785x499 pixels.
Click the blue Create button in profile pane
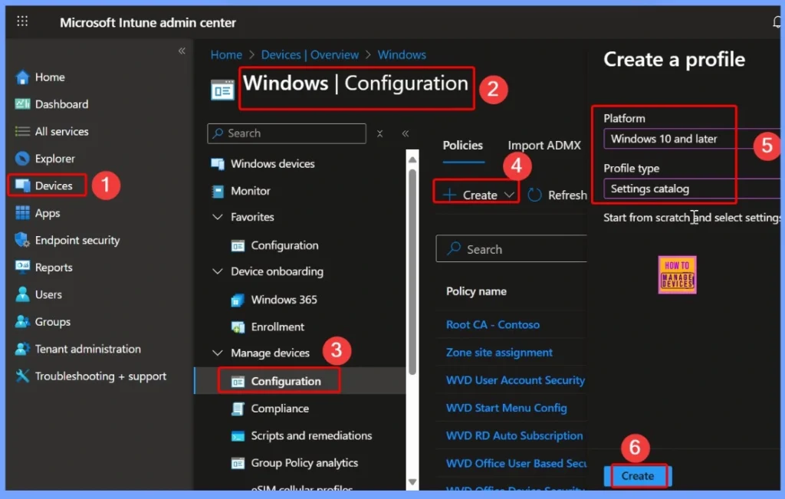tap(637, 477)
